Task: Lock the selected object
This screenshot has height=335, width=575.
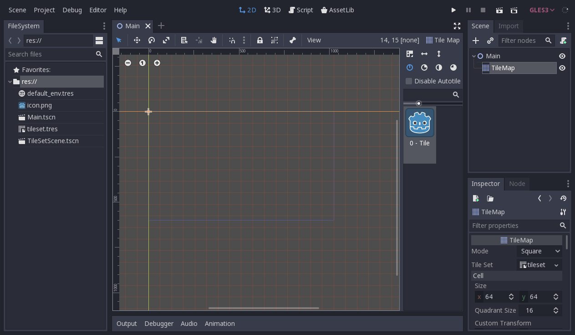Action: (x=260, y=40)
